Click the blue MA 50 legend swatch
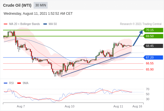The height and width of the screenshot is (111, 164). (x=45, y=24)
